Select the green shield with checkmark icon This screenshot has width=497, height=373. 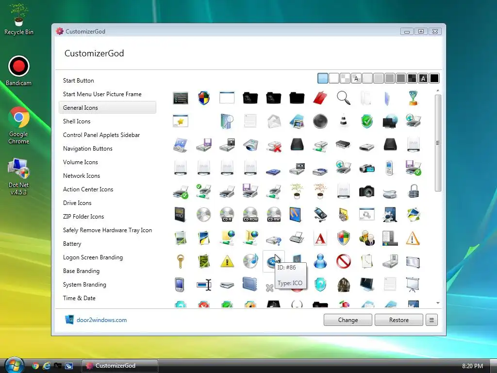(x=367, y=121)
